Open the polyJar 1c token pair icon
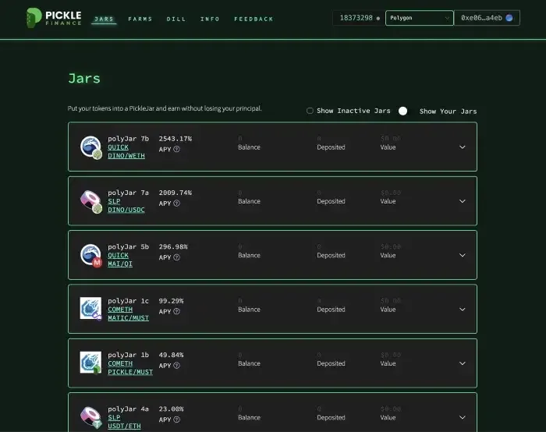Screen dimensions: 546x432 pos(91,309)
